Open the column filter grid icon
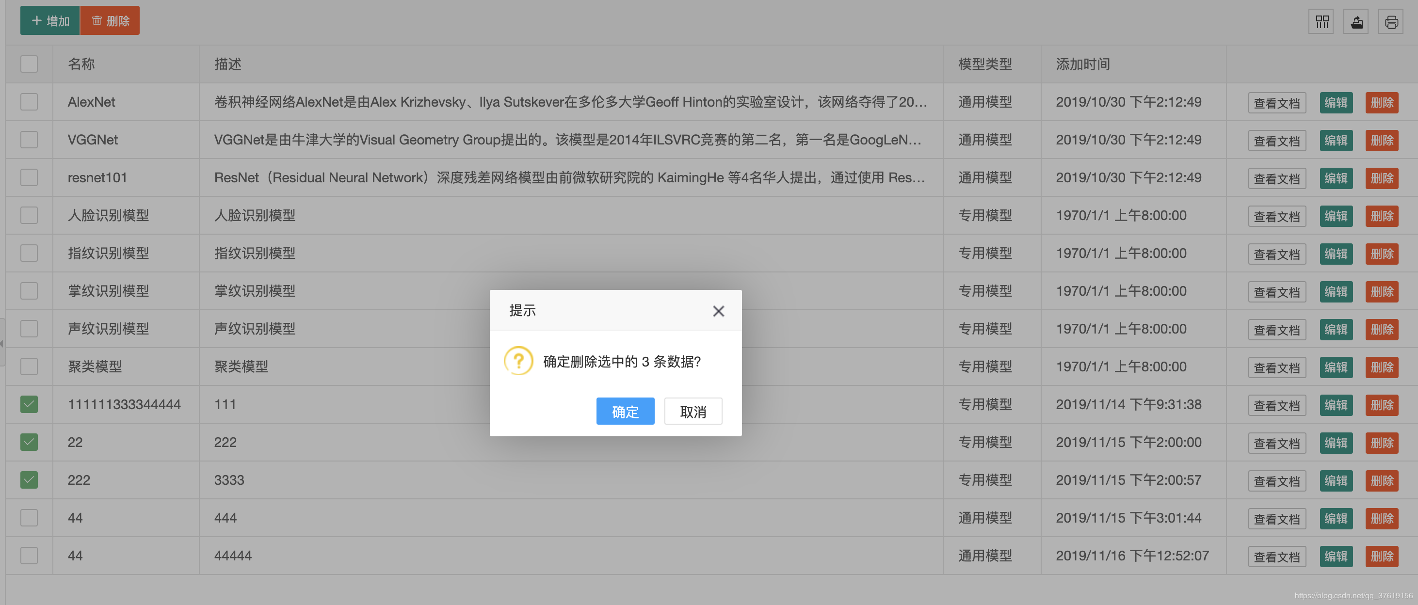 click(1321, 22)
